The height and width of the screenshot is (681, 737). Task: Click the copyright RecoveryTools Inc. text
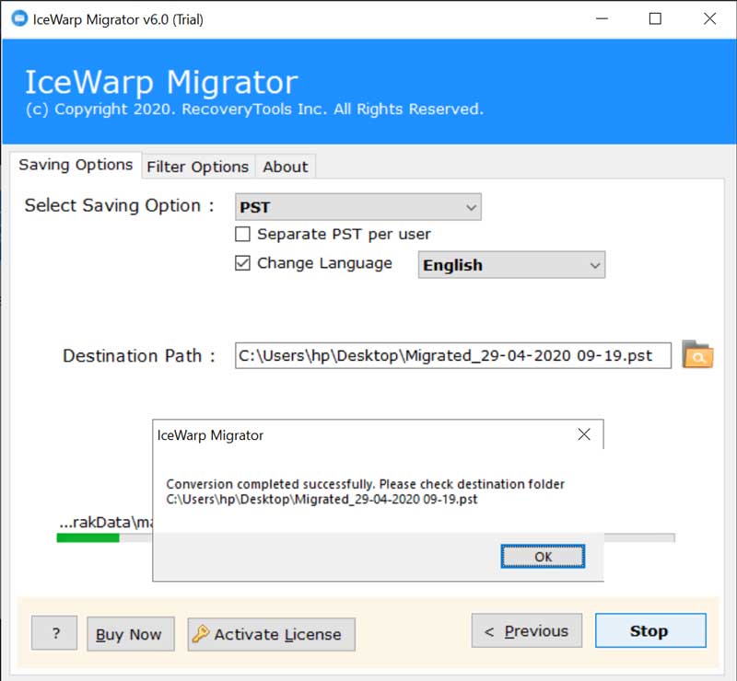click(254, 110)
